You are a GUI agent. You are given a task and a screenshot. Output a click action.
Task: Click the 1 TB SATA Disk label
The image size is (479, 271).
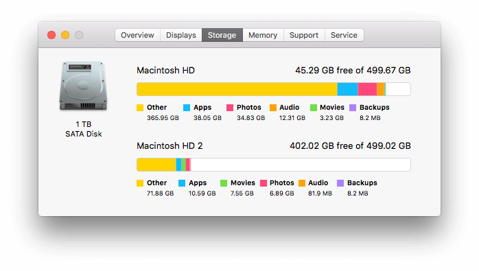click(x=84, y=129)
